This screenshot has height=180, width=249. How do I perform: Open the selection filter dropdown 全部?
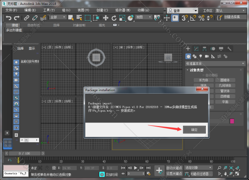(58, 17)
